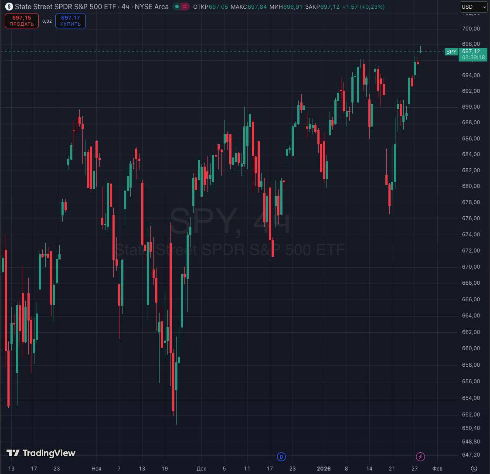Click 650,40 on the price axis
490x474 pixels.
[x=471, y=428]
